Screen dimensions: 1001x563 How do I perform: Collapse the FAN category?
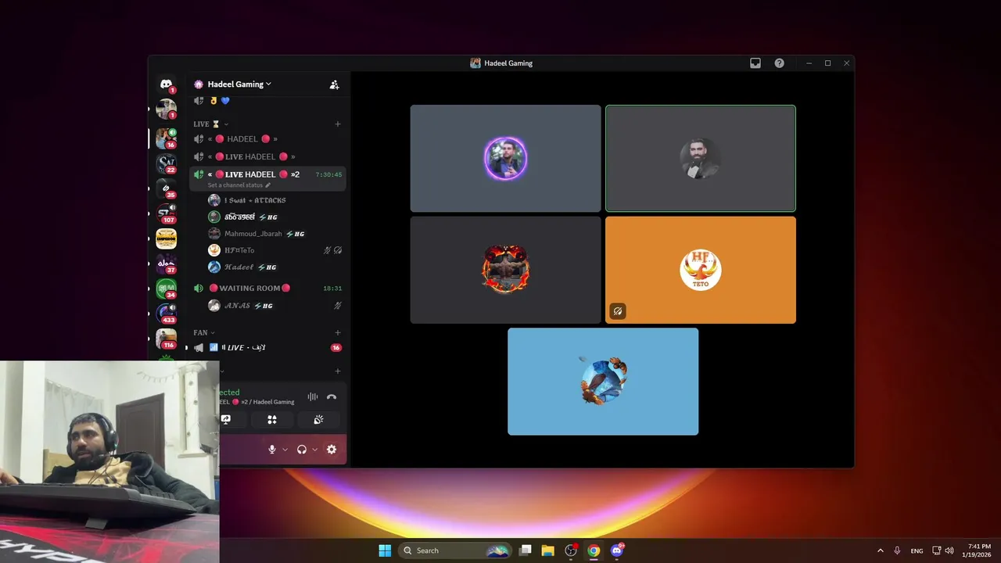coord(204,332)
